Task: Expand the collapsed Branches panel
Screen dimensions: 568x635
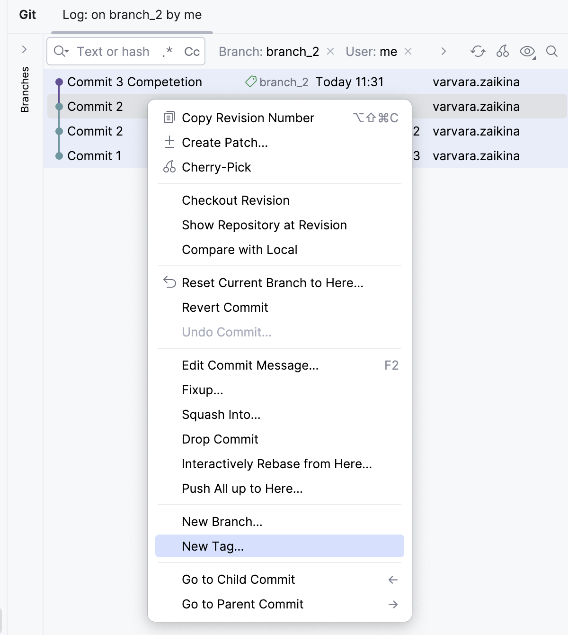Action: 24,49
